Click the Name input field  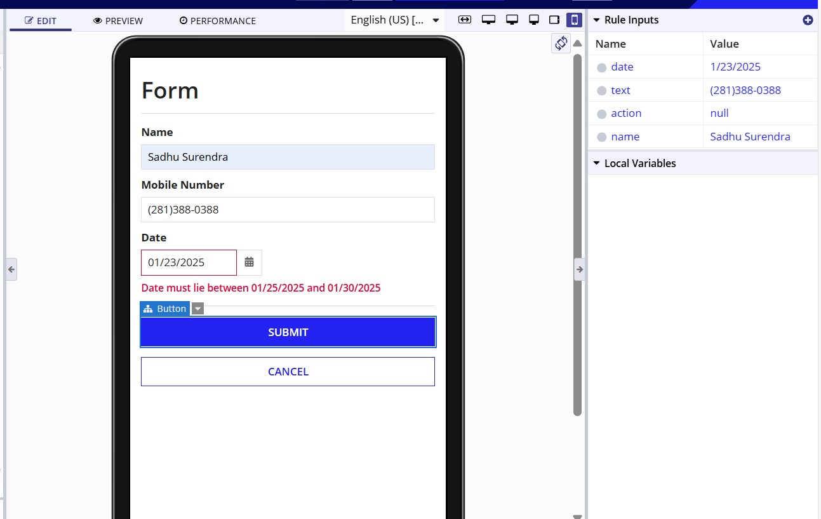point(288,157)
